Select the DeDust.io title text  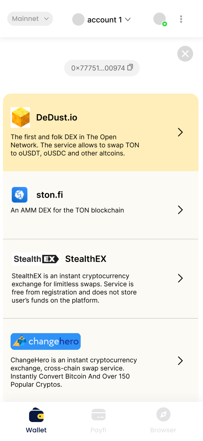57,117
